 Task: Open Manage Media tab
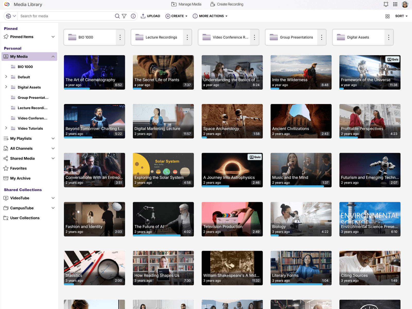pos(186,4)
